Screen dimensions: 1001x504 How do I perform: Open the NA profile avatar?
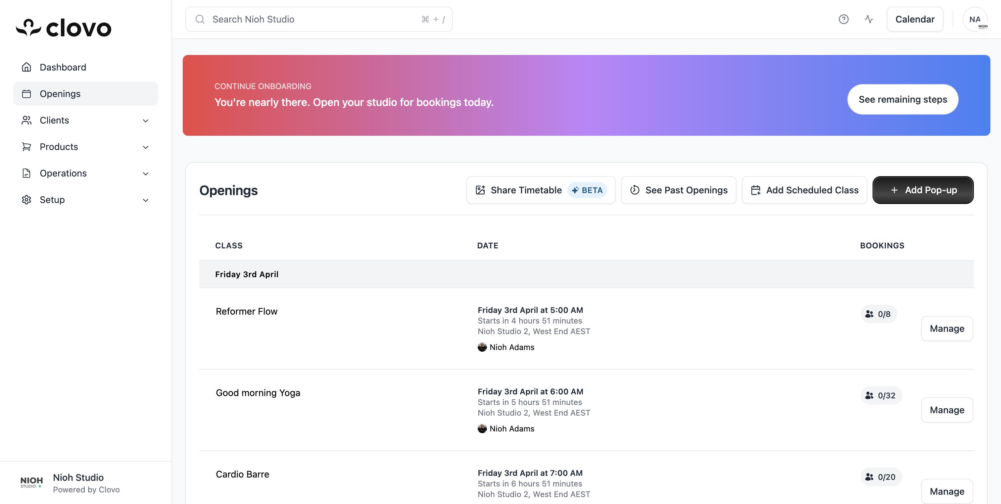tap(975, 20)
